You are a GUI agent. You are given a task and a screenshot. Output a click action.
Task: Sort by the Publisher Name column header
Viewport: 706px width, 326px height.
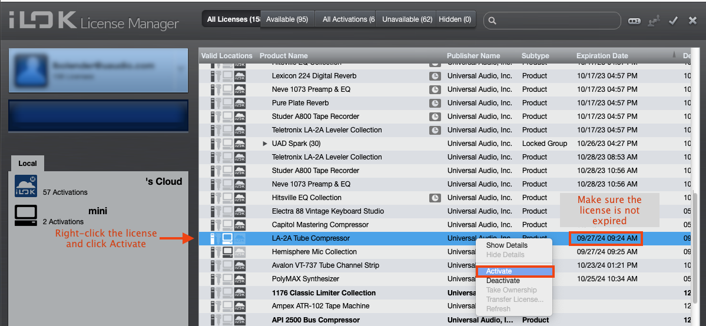pos(473,56)
